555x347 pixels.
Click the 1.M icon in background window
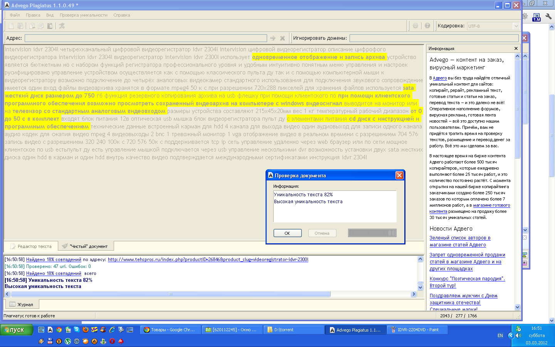tap(536, 17)
